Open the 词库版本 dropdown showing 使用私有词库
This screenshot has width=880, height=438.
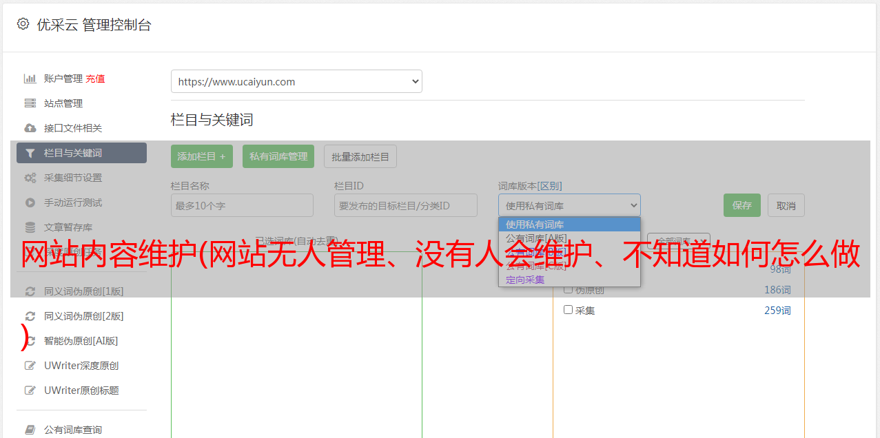point(569,205)
